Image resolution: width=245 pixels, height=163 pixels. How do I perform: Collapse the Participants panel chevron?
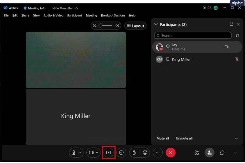click(156, 24)
